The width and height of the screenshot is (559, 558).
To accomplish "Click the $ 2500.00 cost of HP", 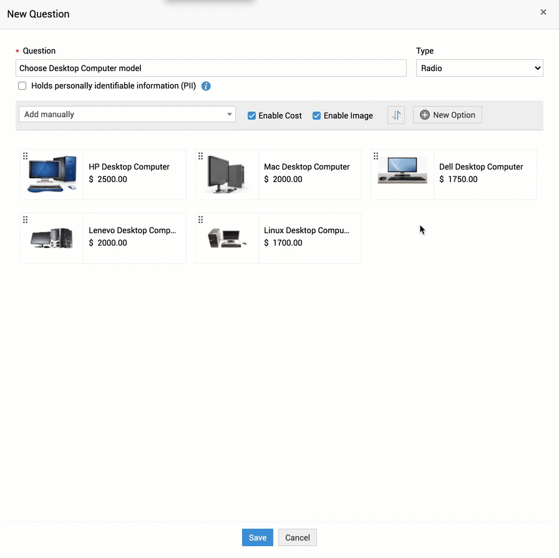I will (108, 179).
